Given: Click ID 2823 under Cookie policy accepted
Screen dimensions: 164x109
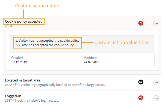Looking at the screenshot, I should [x=8, y=26].
